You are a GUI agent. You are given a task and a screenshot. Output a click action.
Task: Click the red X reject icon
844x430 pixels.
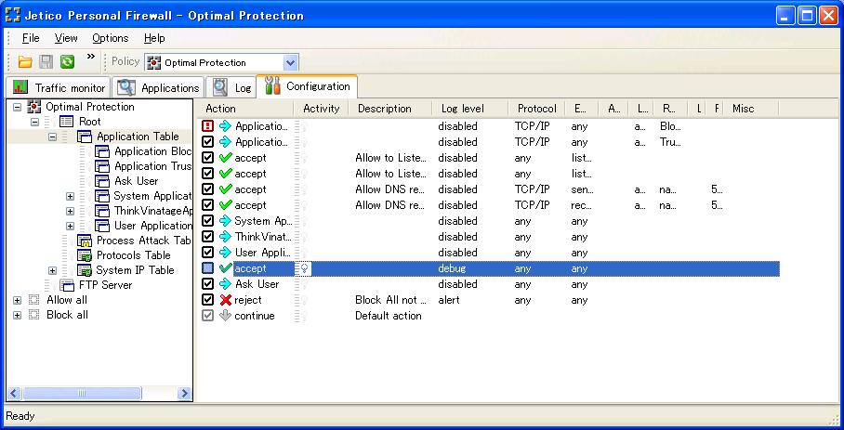[x=226, y=300]
